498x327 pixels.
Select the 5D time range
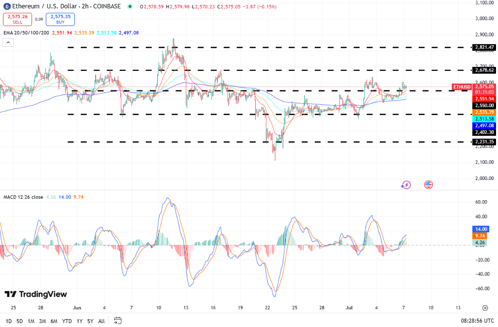coord(20,321)
